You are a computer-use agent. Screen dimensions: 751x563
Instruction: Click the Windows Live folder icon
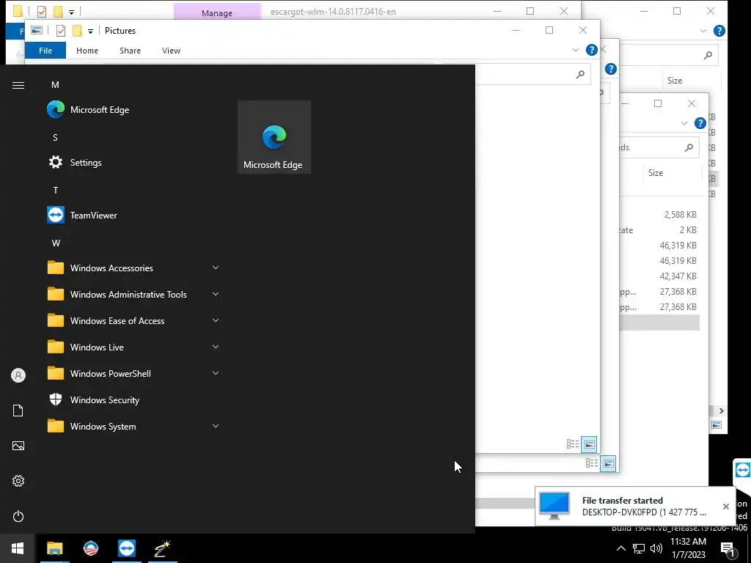click(x=56, y=347)
